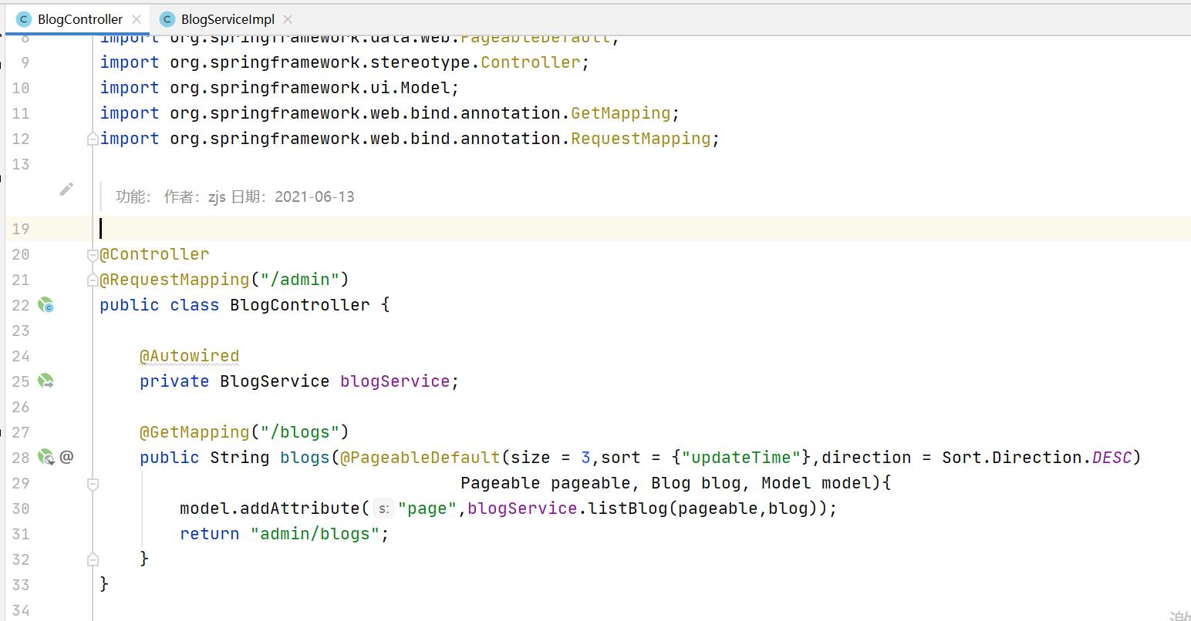Click the @ annotation gutter icon on line 28
The height and width of the screenshot is (621, 1191).
(66, 457)
